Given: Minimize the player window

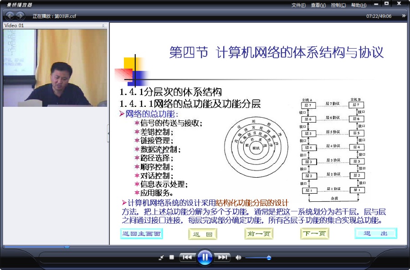Looking at the screenshot, I should click(376, 4).
